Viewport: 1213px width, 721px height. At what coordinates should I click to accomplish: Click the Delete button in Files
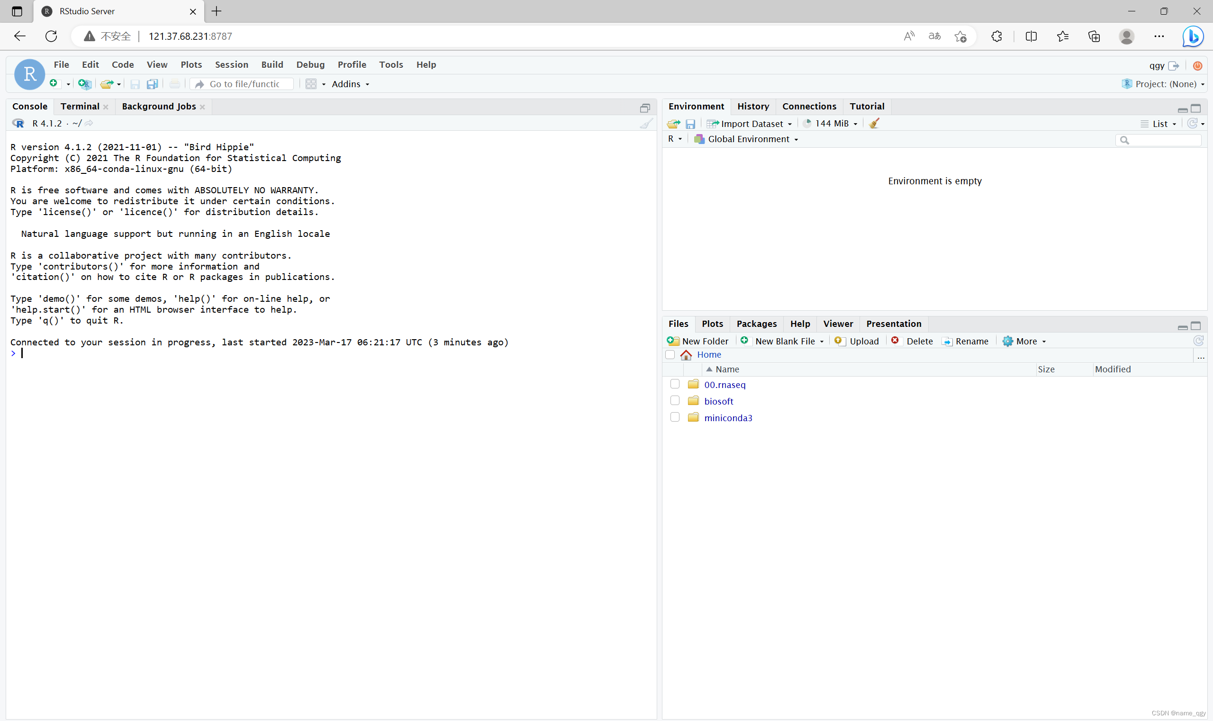(912, 341)
